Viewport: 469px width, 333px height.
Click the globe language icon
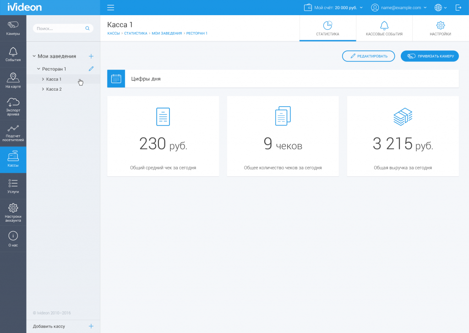(x=438, y=7)
